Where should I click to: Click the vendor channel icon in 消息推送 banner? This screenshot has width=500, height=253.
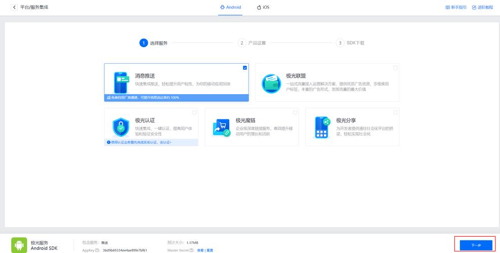pos(109,97)
